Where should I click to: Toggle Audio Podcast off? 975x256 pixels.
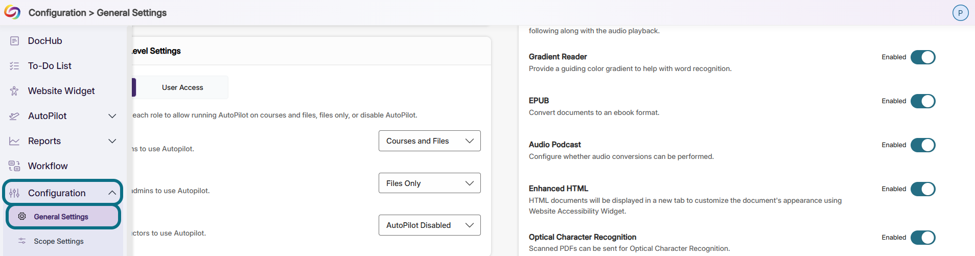point(923,145)
